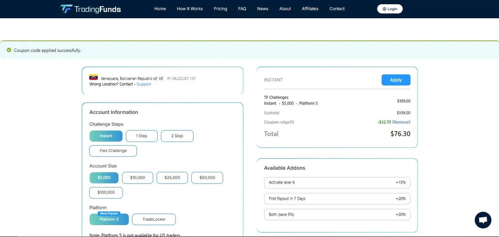Enable the Both (save 5%) addon

[337, 215]
